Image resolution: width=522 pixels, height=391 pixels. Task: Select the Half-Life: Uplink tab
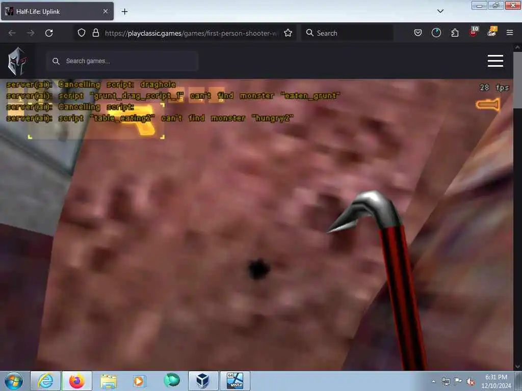(x=57, y=11)
